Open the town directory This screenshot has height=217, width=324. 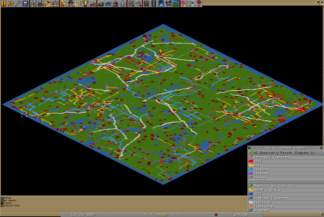click(x=41, y=3)
